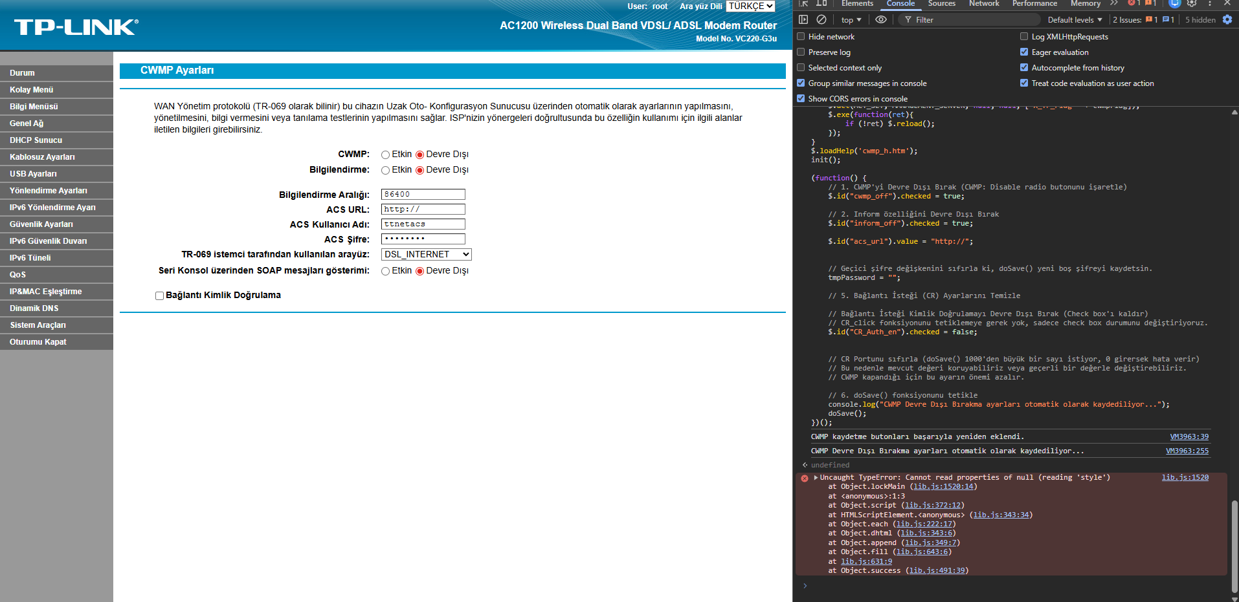Image resolution: width=1239 pixels, height=602 pixels.
Task: Activate the inspect element picker icon
Action: coord(803,3)
